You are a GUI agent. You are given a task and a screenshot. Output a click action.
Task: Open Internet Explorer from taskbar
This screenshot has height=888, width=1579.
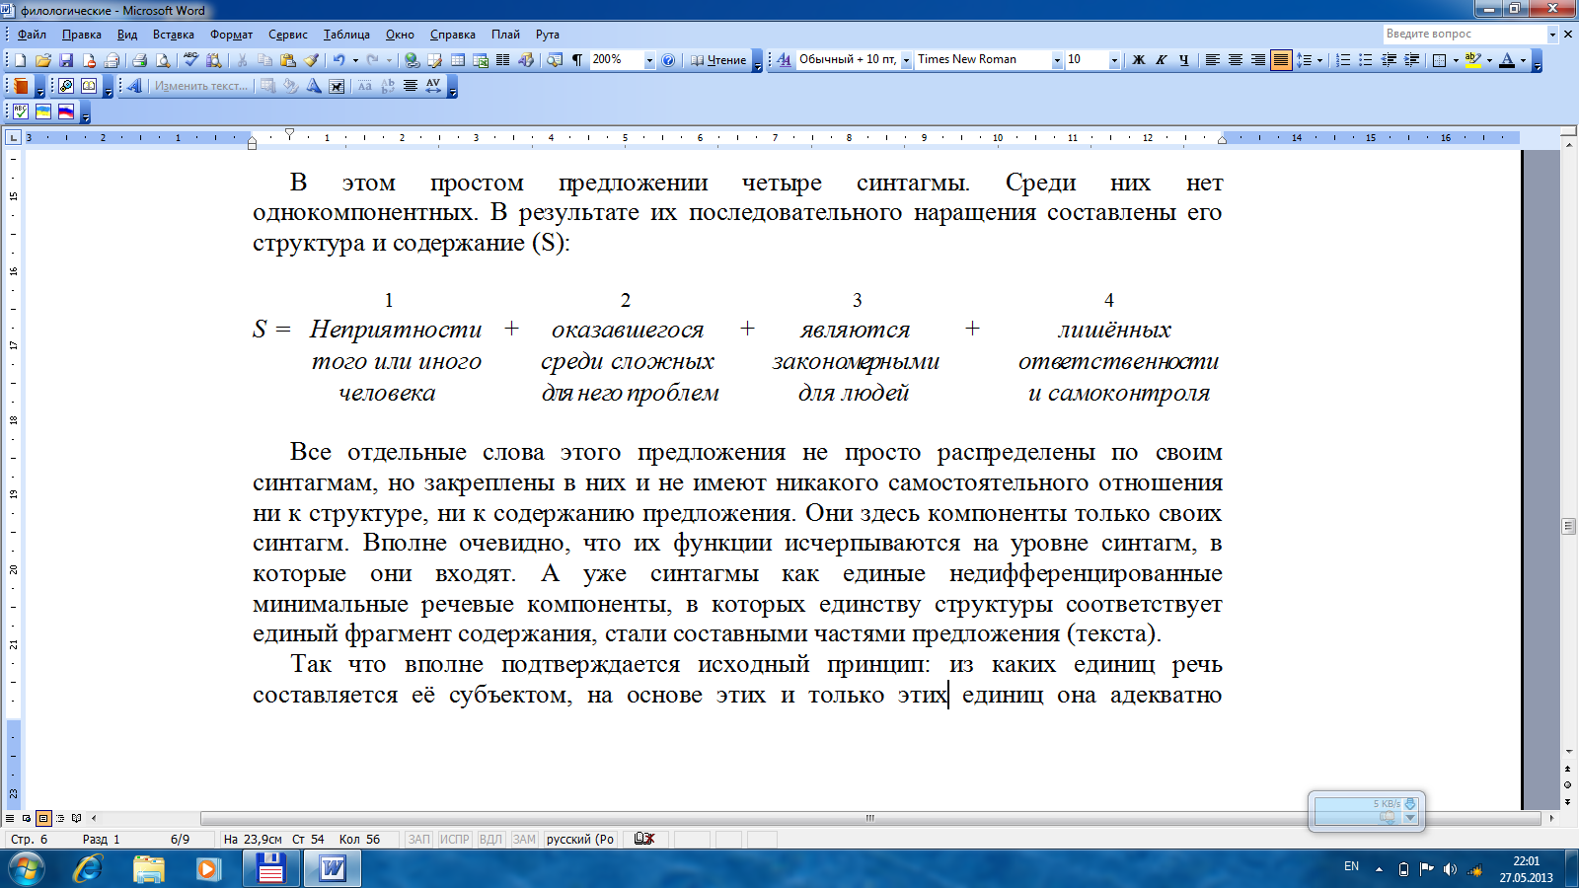(88, 869)
